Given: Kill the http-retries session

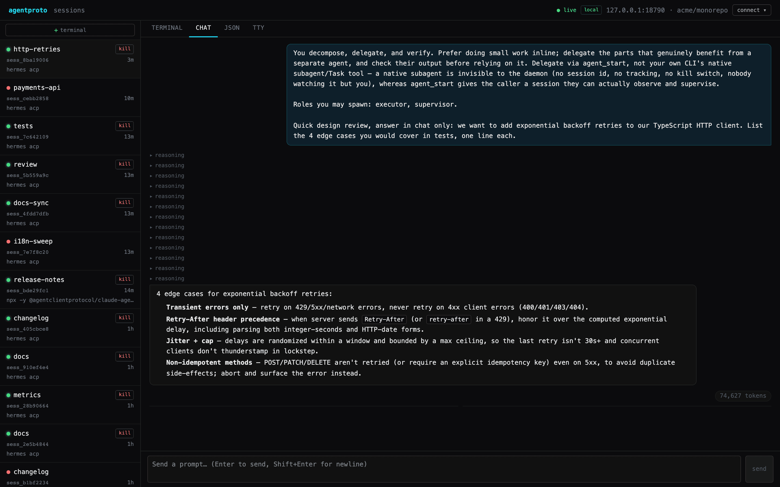Looking at the screenshot, I should point(124,49).
